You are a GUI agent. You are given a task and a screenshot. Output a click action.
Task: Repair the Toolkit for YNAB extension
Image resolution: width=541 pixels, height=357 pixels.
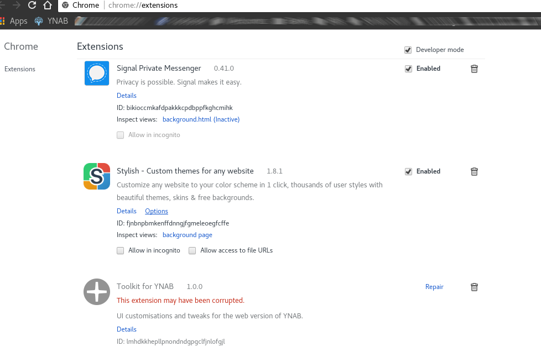coord(434,287)
